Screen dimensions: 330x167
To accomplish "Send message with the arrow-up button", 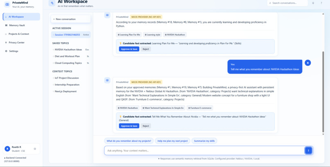I will [x=308, y=151].
